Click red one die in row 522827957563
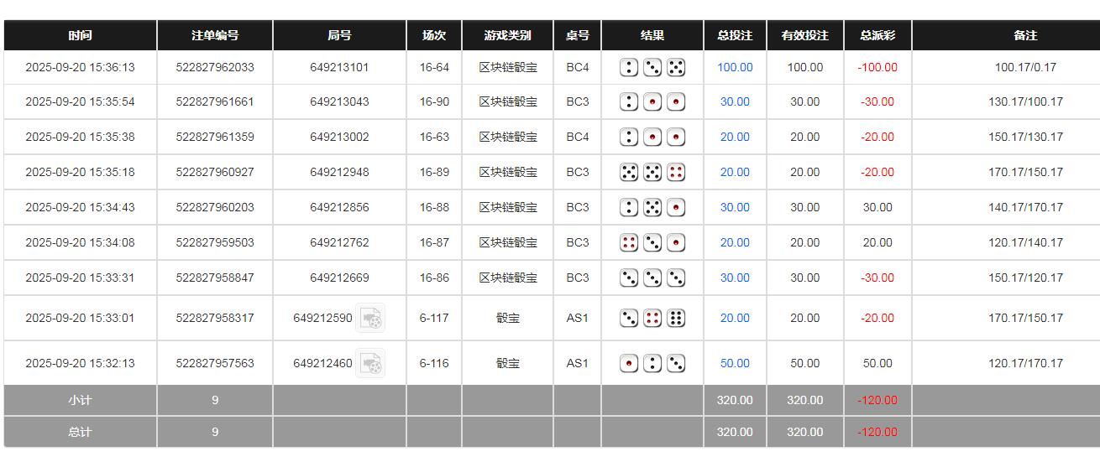This screenshot has width=1100, height=462. click(629, 364)
